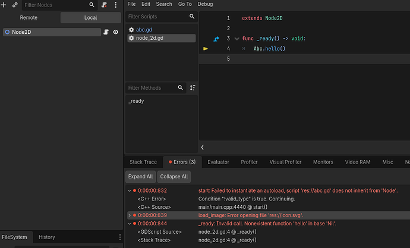
Task: Open the Errors (3) tab
Action: tap(182, 162)
